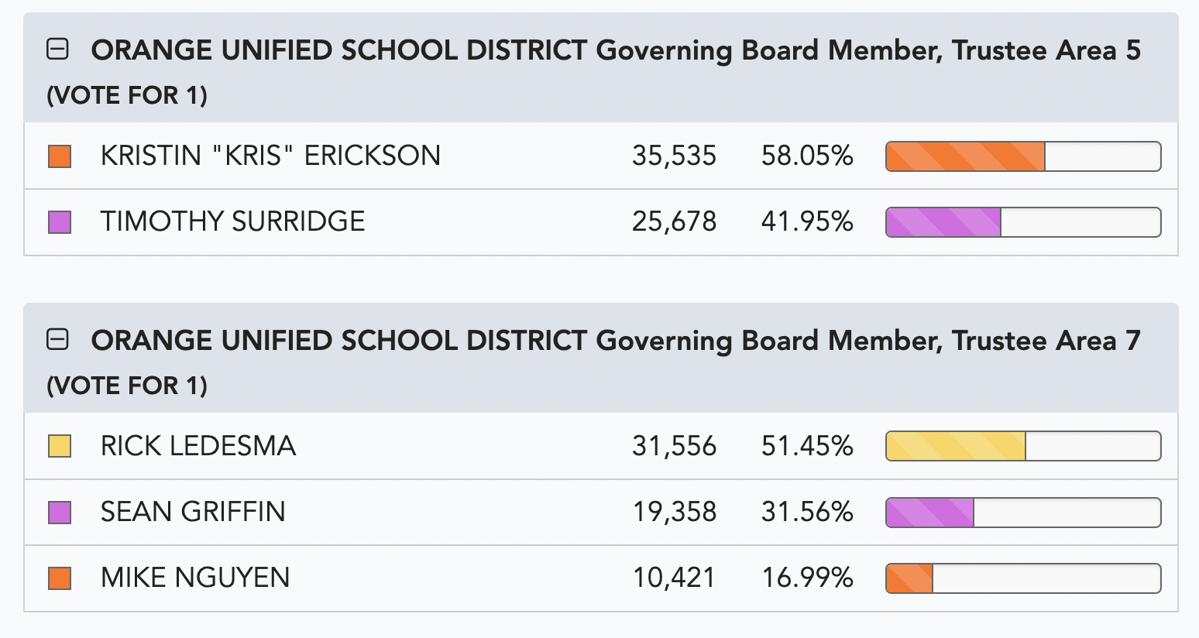Screen dimensions: 1199x638
Task: Click Mike Nguyen's orange color swatch
Action: click(60, 578)
